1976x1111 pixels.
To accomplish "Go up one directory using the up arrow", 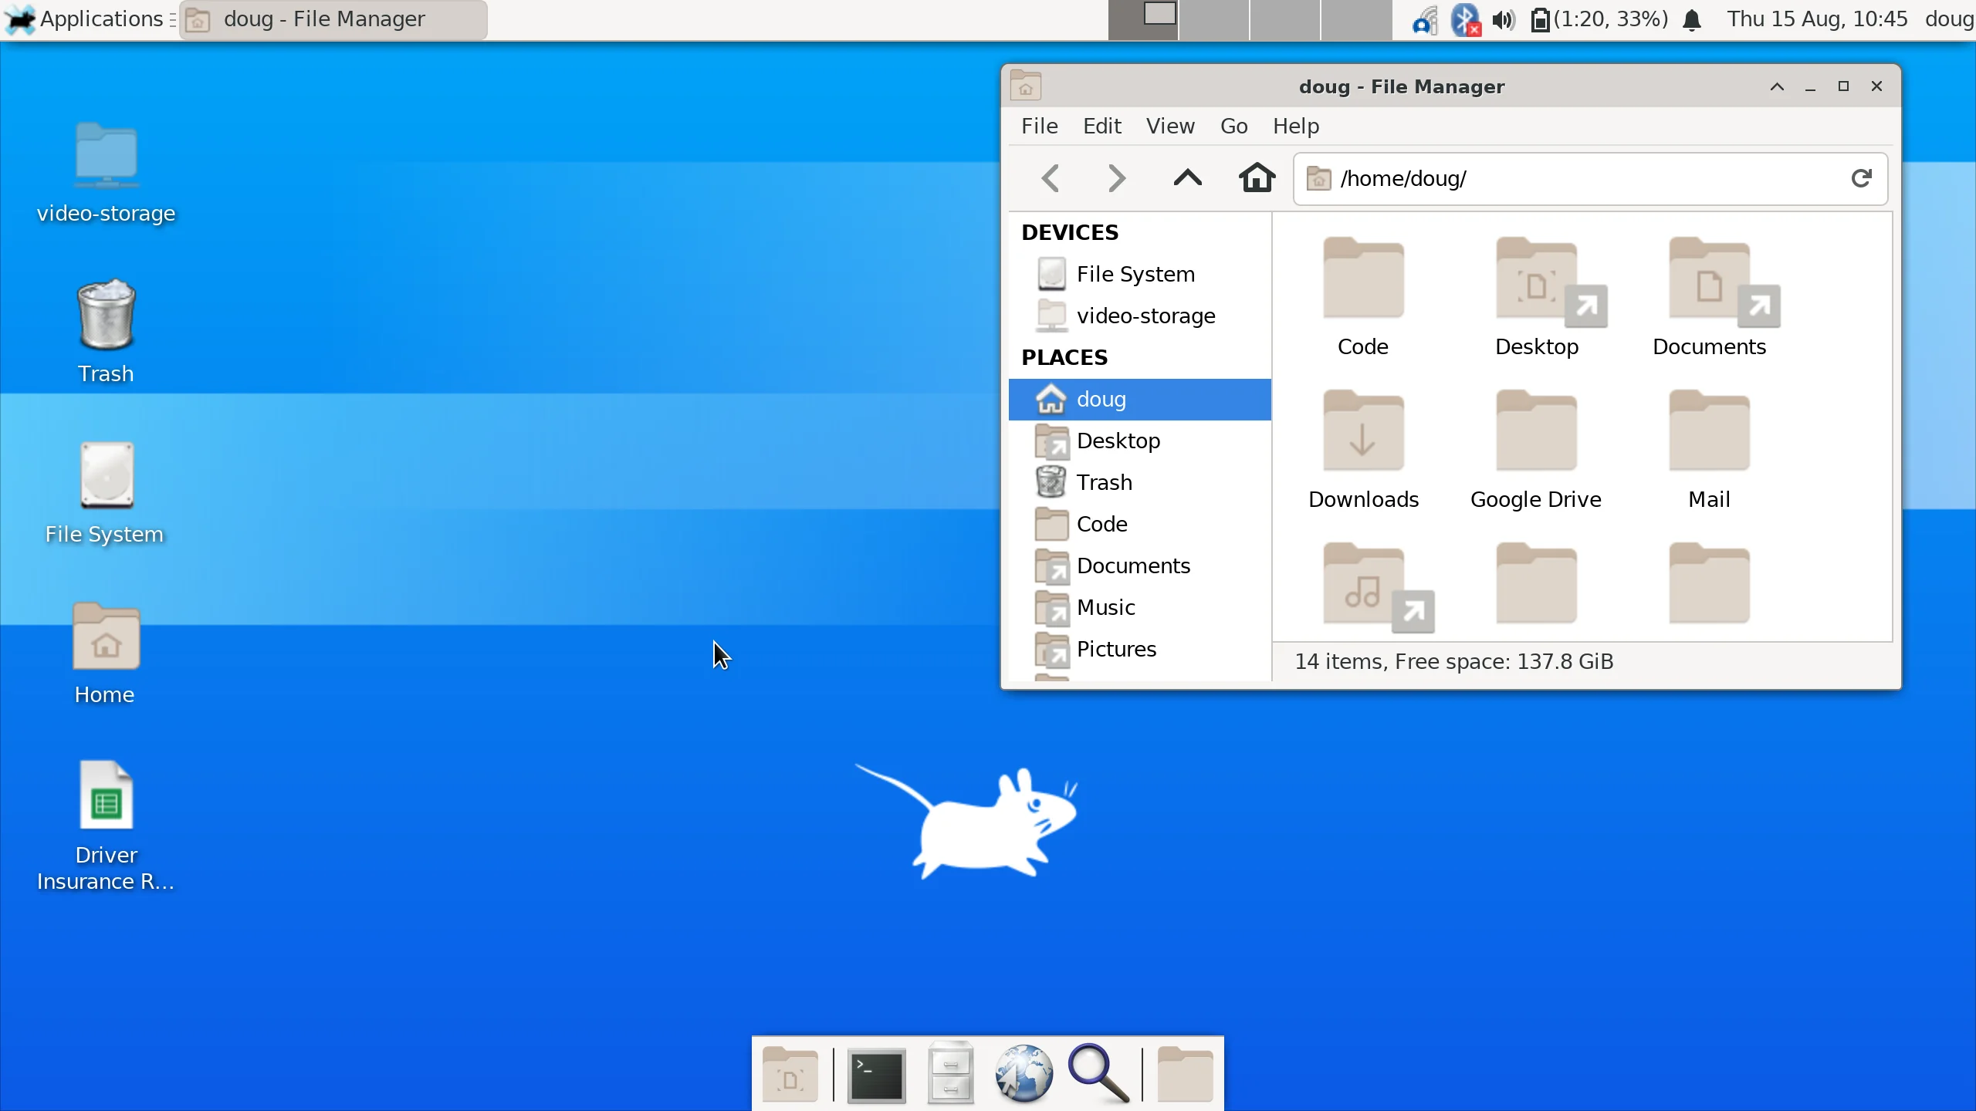I will (x=1186, y=178).
